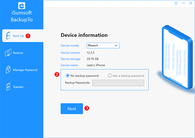Go to Manage Password section
The width and height of the screenshot is (195, 138).
[x=22, y=70]
